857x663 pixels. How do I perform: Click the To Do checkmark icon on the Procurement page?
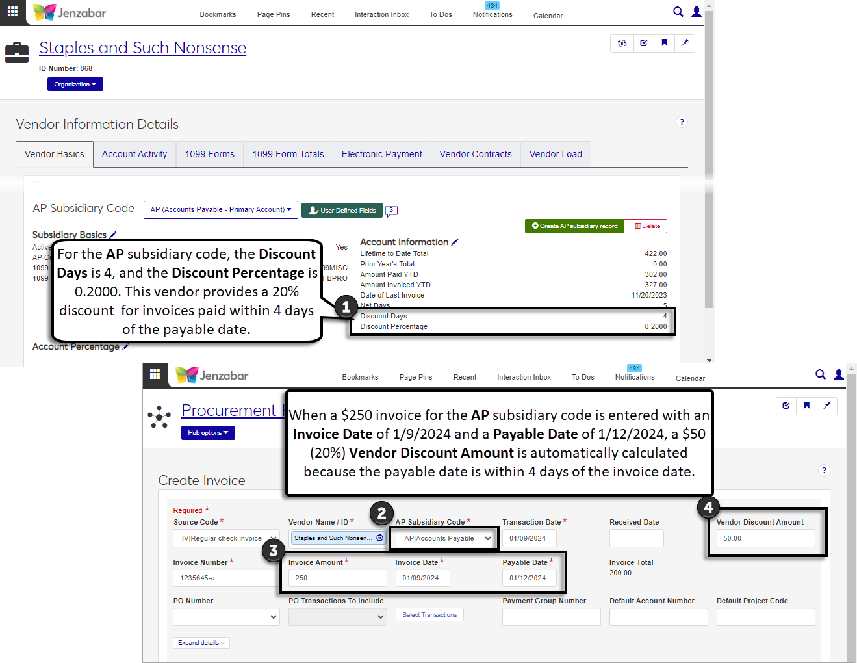point(786,406)
